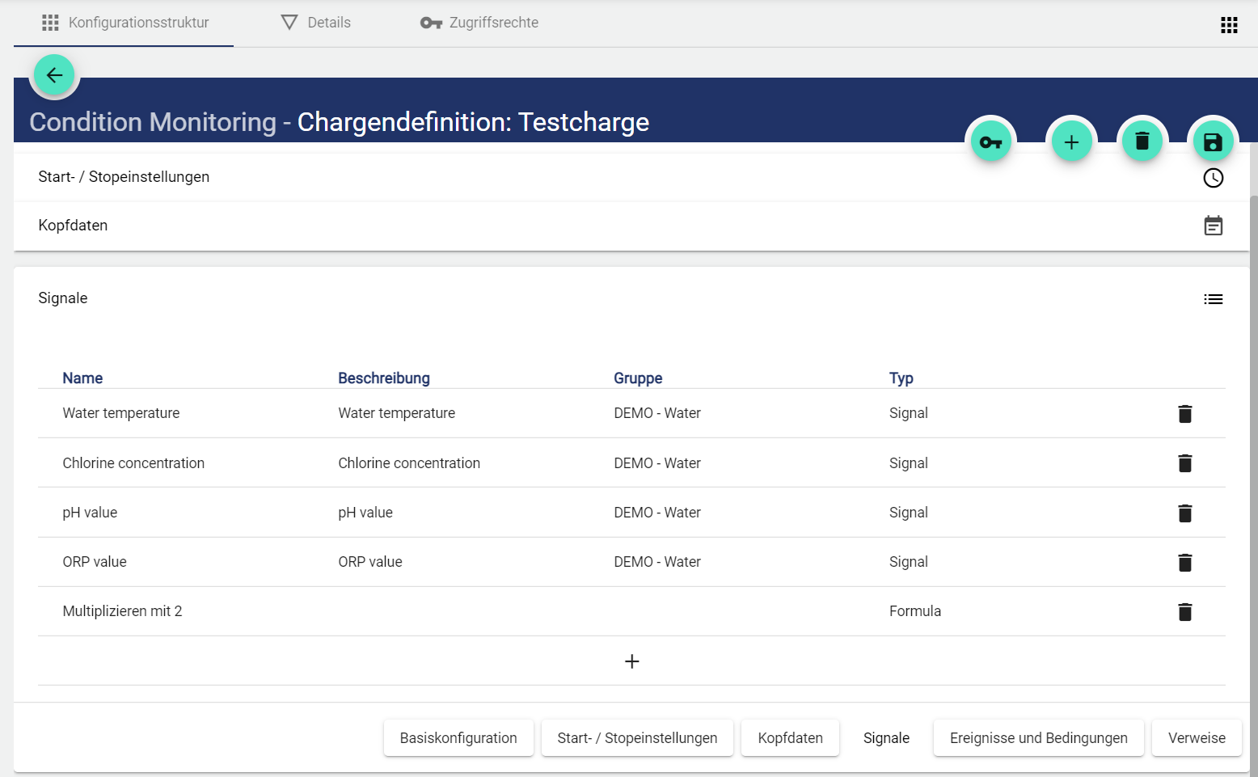
Task: Remove the pH value signal
Action: [1184, 513]
